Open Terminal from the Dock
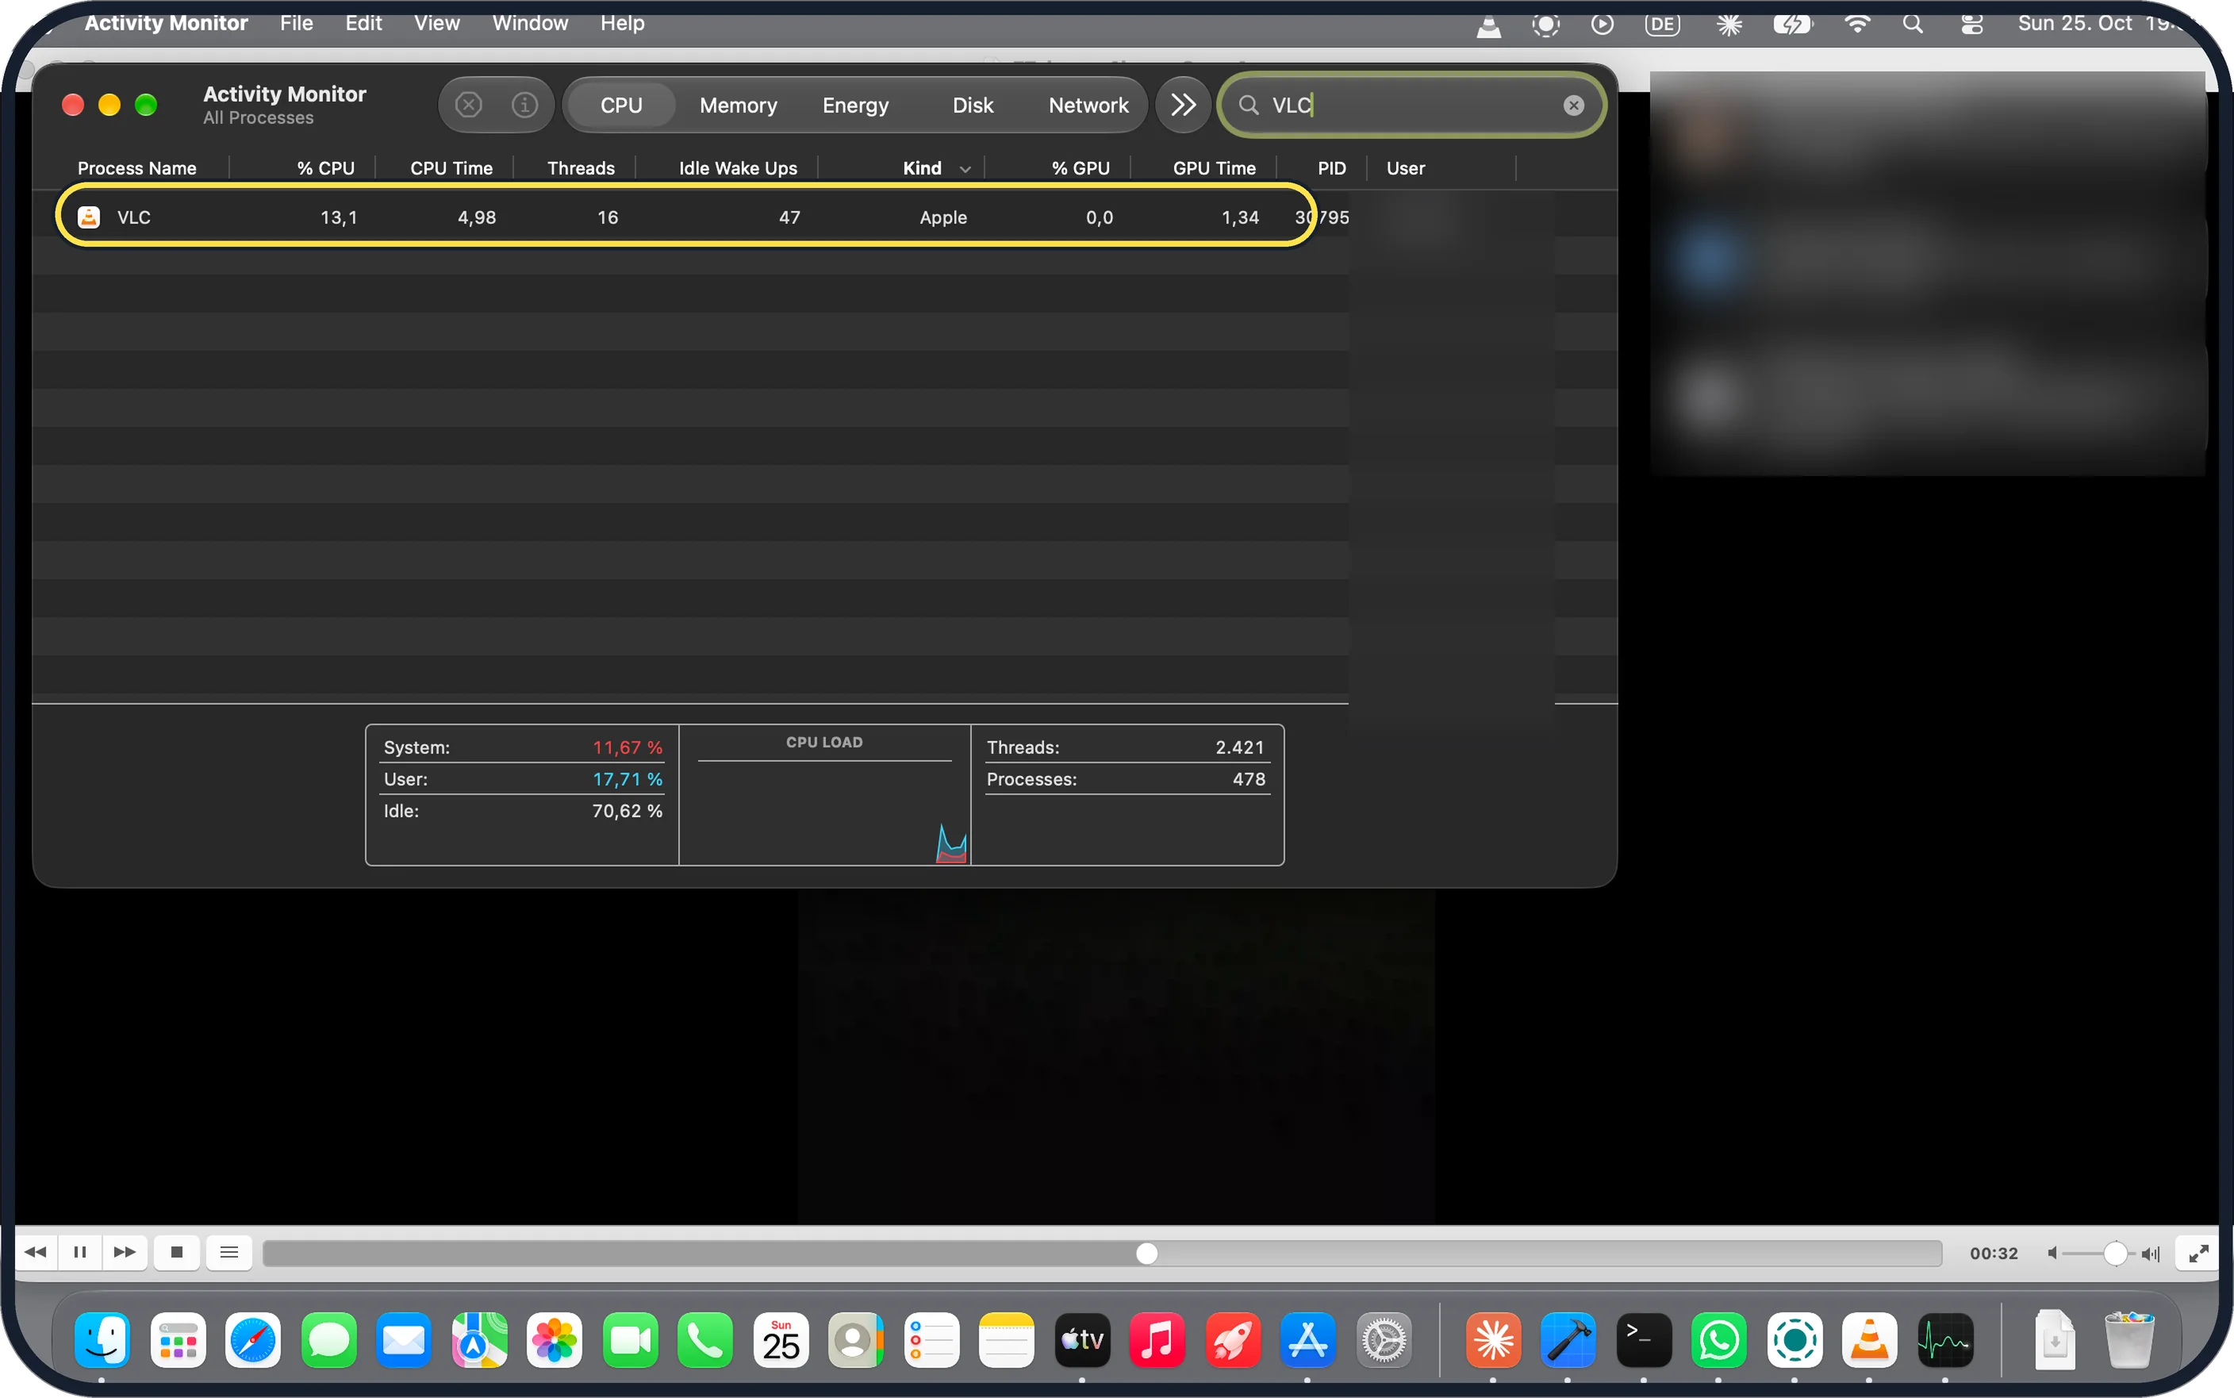 click(x=1644, y=1341)
